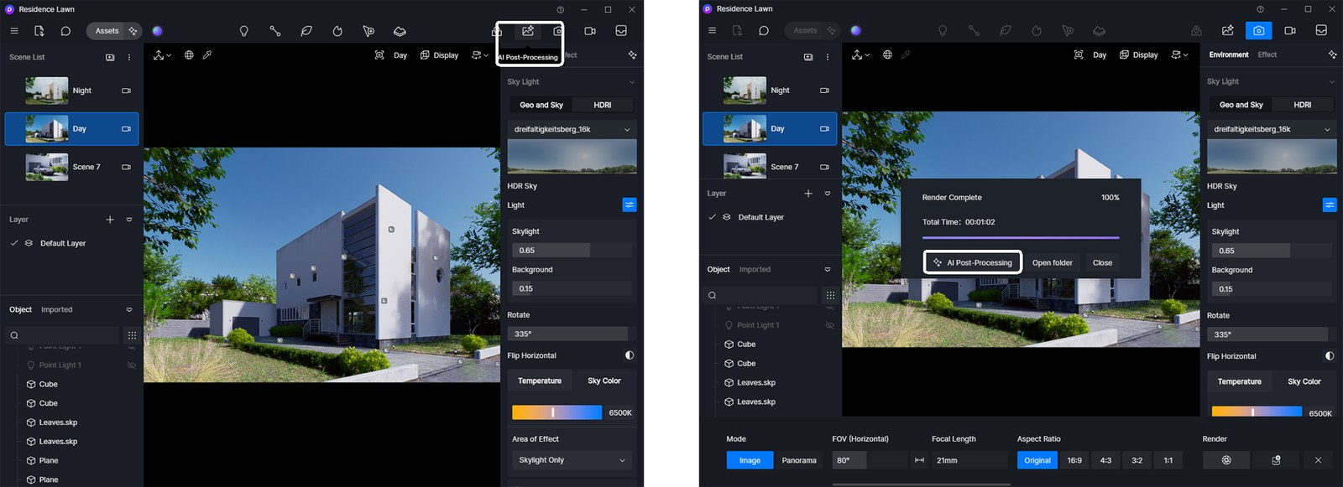1343x487 pixels.
Task: Open video mode icon in right window toolbar
Action: [1290, 30]
